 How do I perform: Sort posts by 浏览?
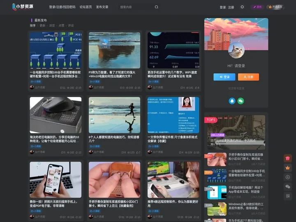(x=52, y=25)
